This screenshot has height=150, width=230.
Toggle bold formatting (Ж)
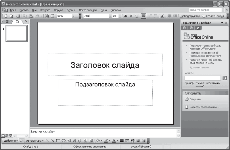pos(126,16)
